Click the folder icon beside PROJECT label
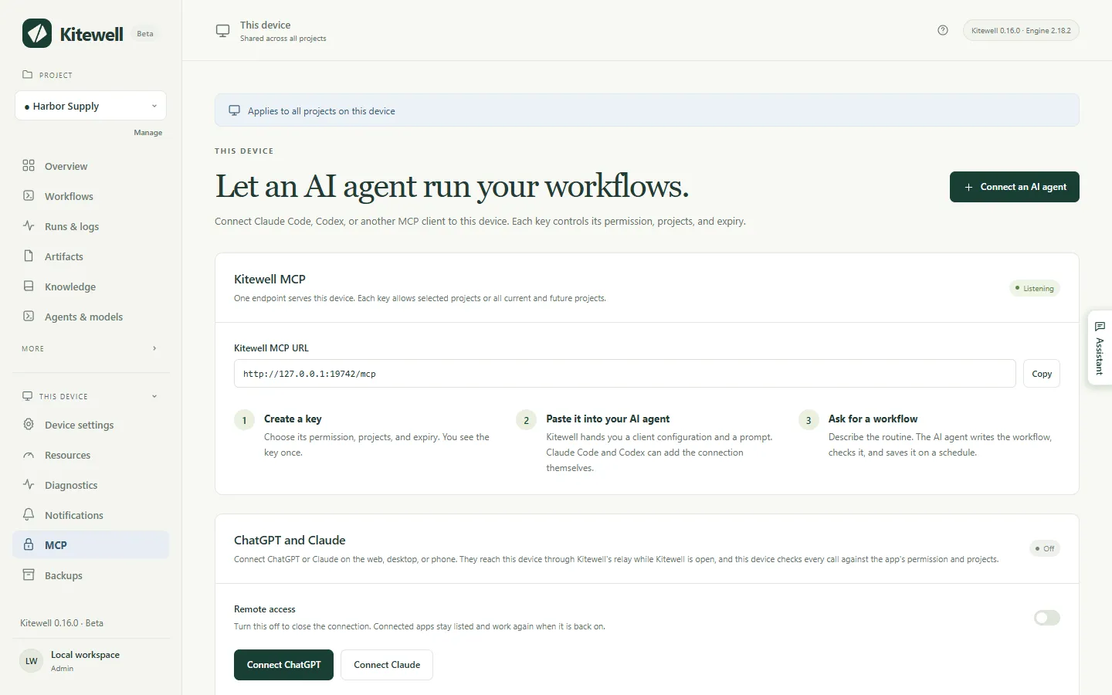 (28, 75)
